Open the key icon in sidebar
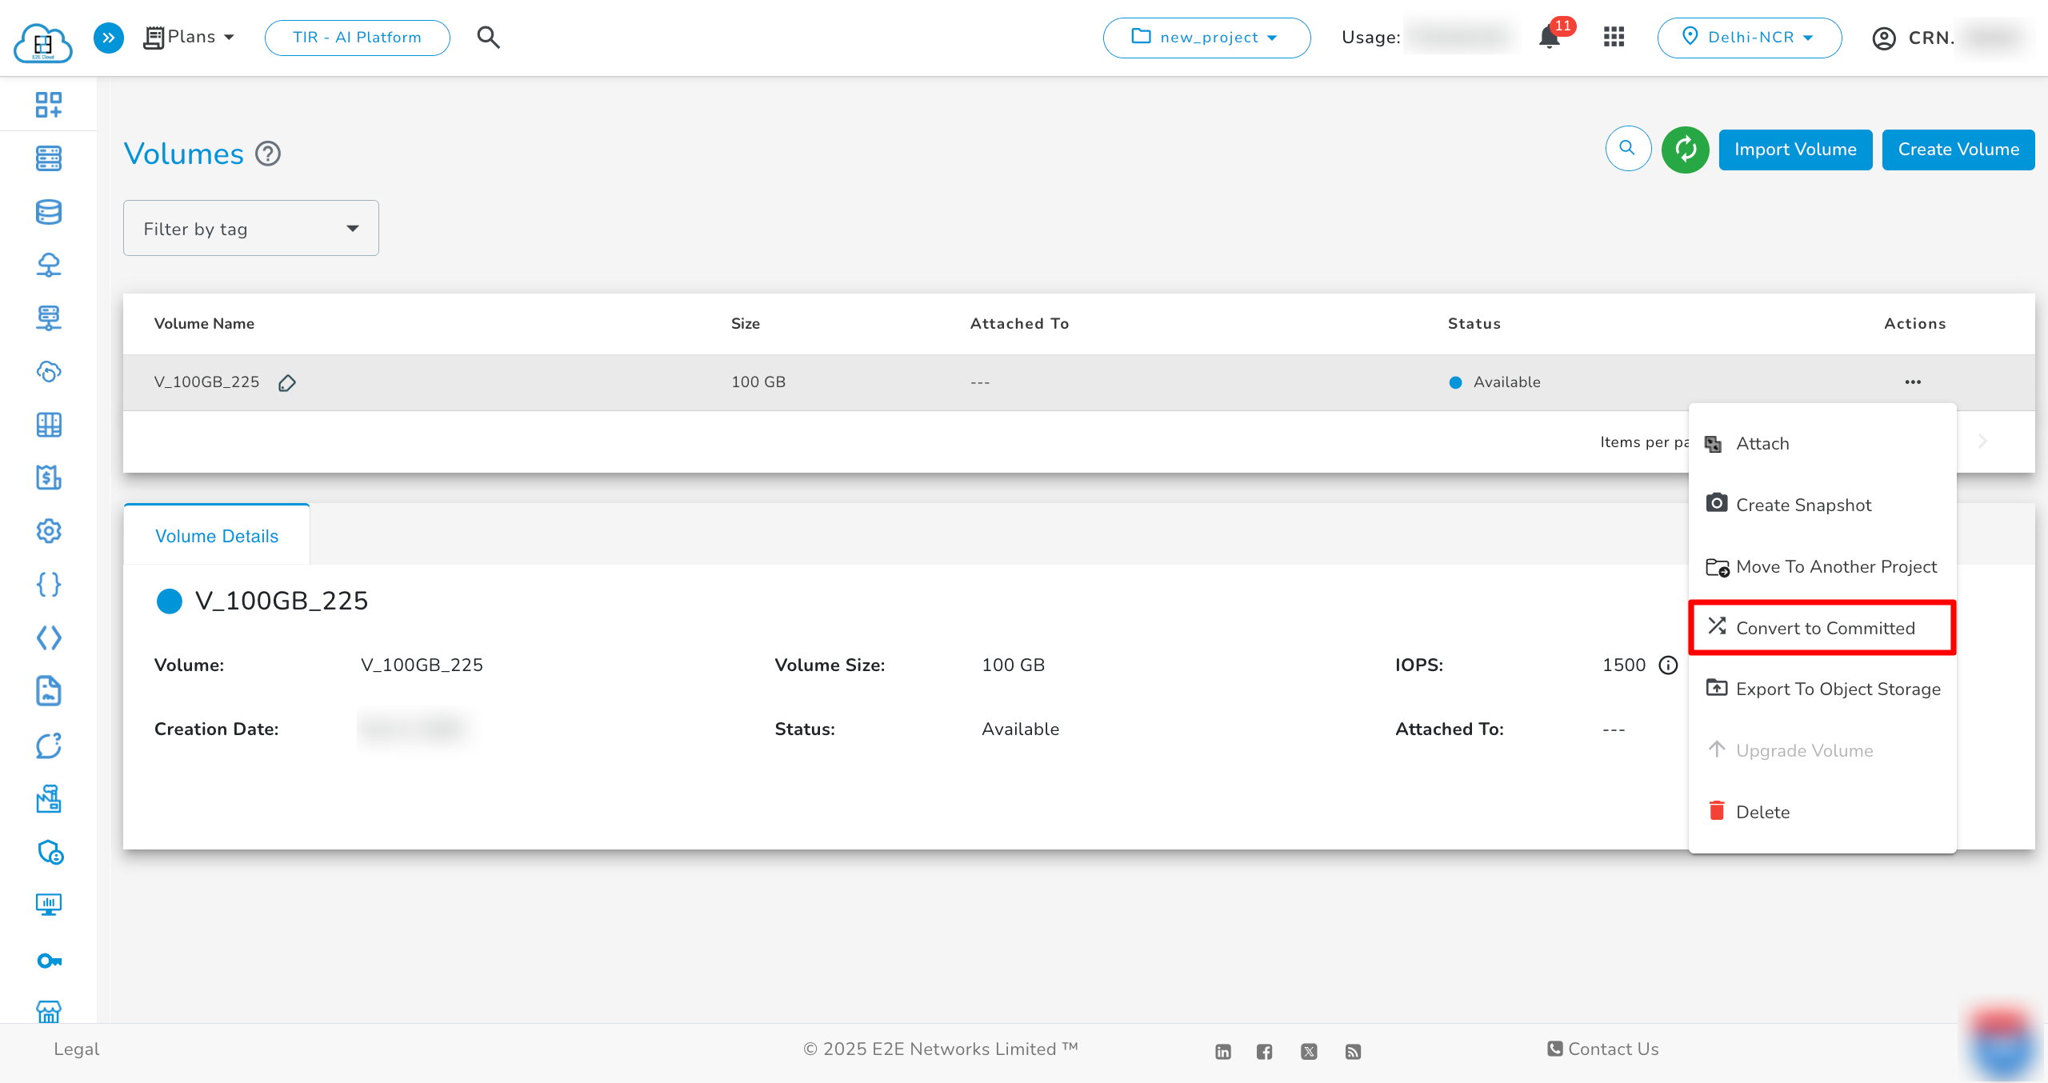2048x1083 pixels. point(49,961)
